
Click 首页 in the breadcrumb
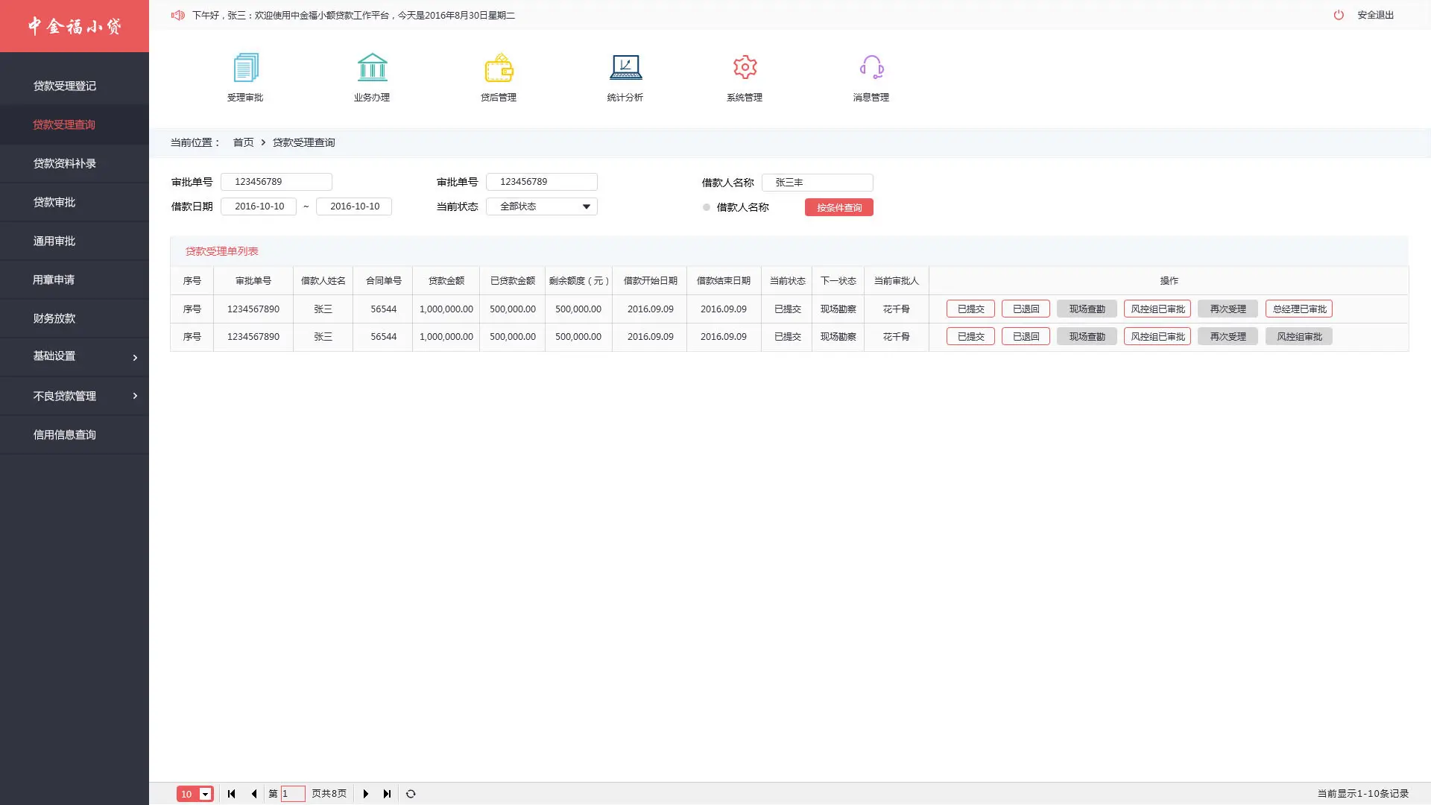point(244,142)
